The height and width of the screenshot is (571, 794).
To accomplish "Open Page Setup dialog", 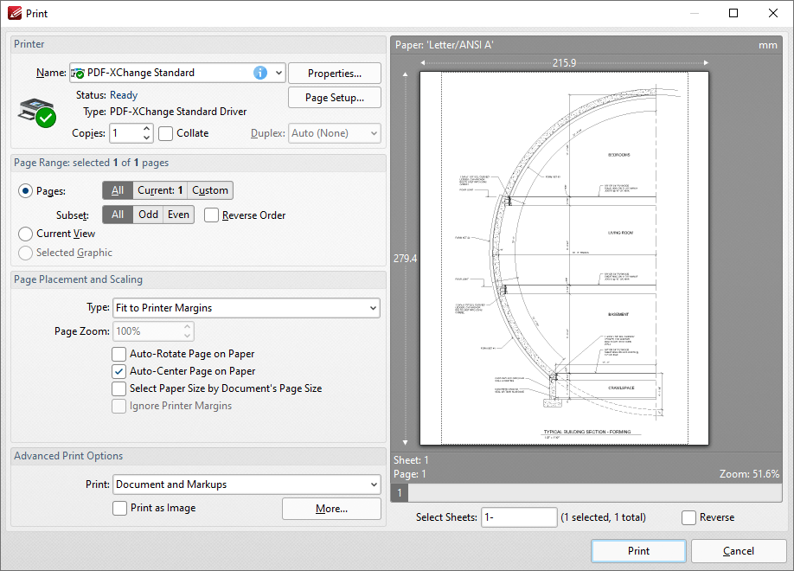I will pyautogui.click(x=334, y=97).
